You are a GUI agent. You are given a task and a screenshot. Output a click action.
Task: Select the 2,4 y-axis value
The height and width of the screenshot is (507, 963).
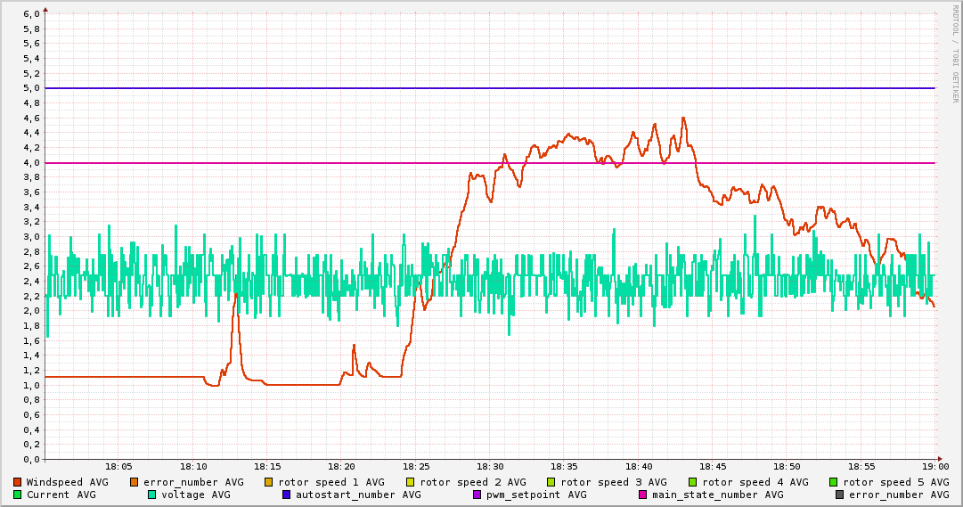[x=32, y=282]
